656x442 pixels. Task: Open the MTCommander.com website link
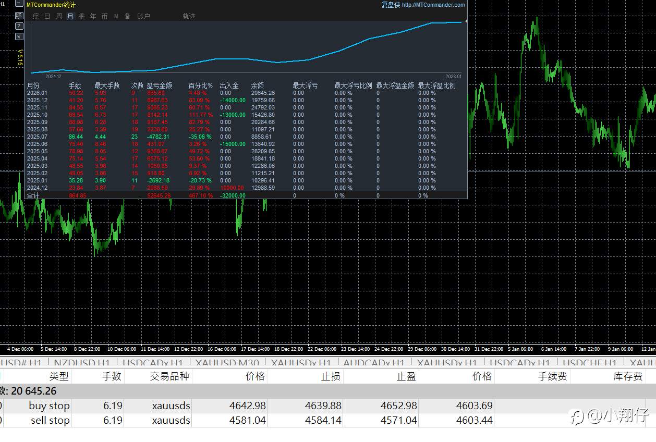coord(433,5)
